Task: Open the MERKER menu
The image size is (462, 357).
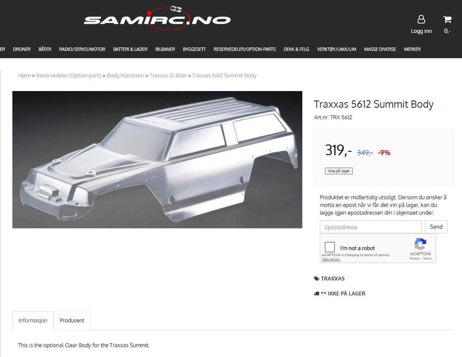Action: pyautogui.click(x=412, y=49)
